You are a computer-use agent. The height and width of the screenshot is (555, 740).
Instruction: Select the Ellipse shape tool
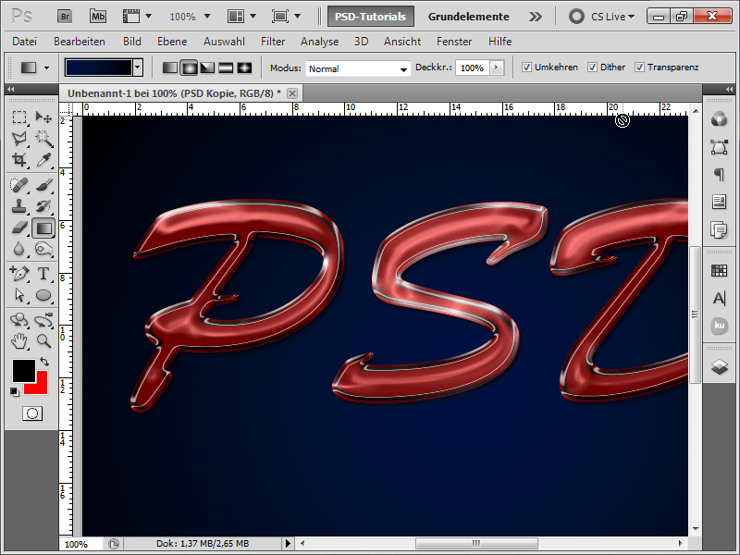point(43,295)
